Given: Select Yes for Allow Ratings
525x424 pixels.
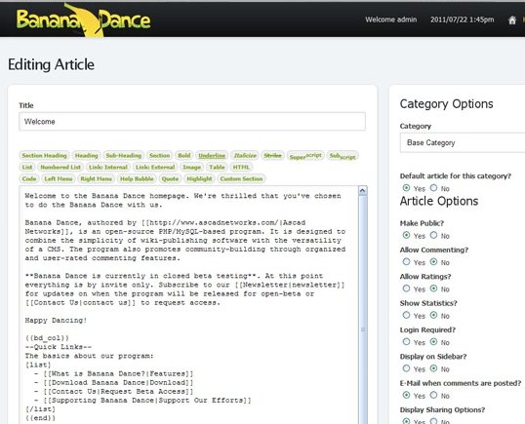Looking at the screenshot, I should (406, 289).
